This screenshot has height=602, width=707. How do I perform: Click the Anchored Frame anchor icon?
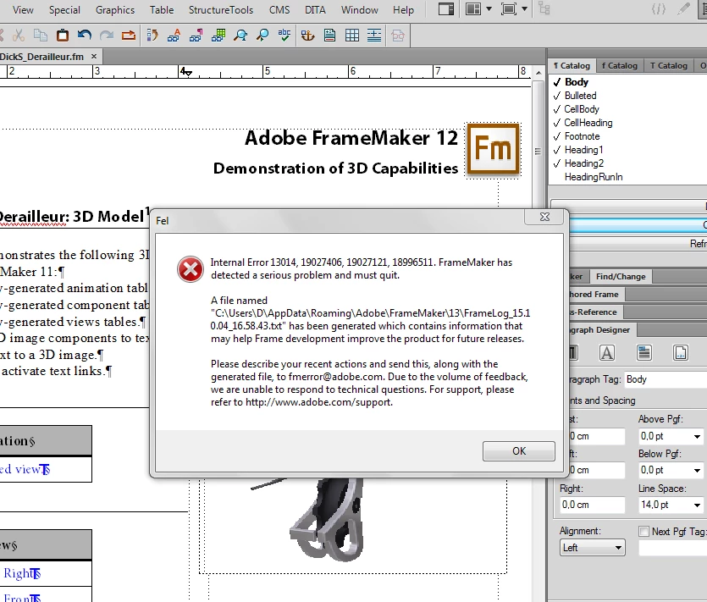click(307, 36)
